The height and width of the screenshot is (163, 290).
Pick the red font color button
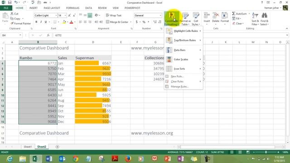pyautogui.click(x=72, y=22)
